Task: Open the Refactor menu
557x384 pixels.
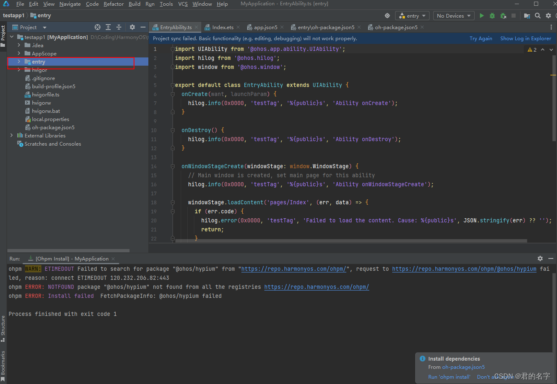Action: [114, 4]
